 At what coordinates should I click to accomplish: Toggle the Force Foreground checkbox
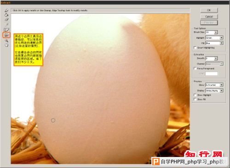pos(195,68)
